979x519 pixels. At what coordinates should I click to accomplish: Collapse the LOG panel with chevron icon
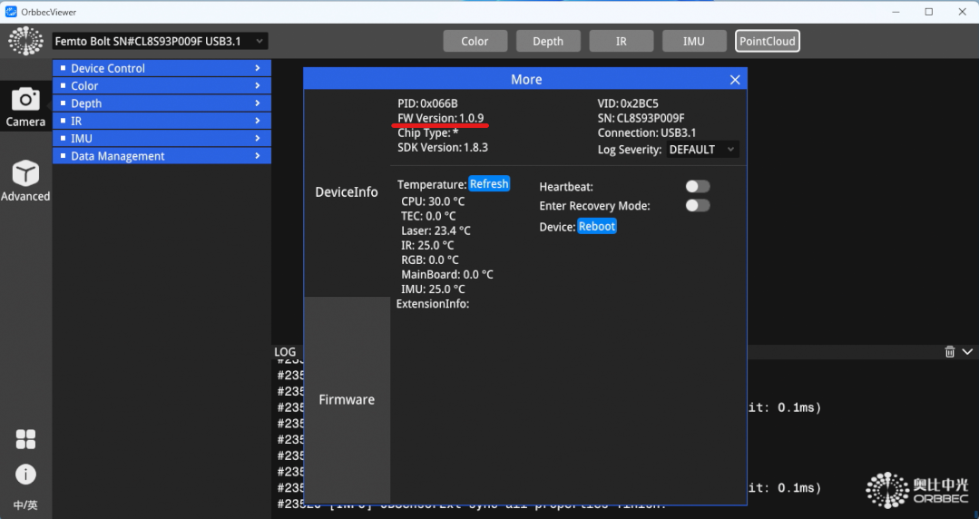click(x=967, y=352)
